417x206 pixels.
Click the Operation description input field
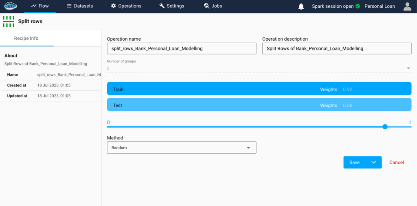337,49
